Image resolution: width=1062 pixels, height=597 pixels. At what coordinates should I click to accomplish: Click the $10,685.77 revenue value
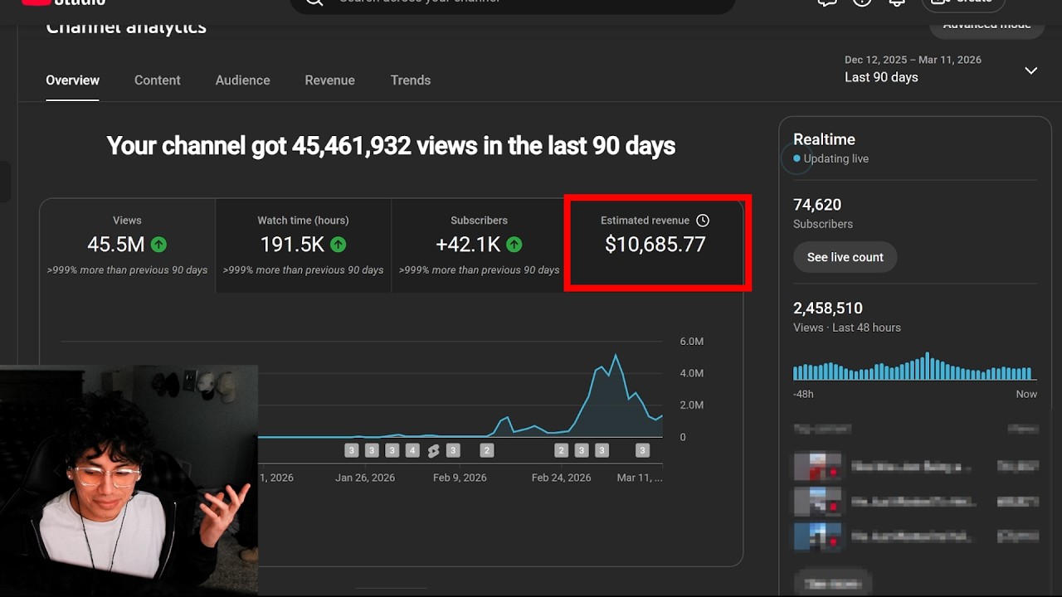coord(655,245)
